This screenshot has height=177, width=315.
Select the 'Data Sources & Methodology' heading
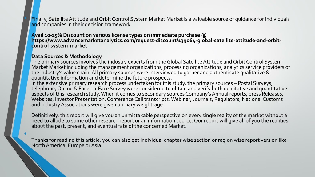pos(66,57)
